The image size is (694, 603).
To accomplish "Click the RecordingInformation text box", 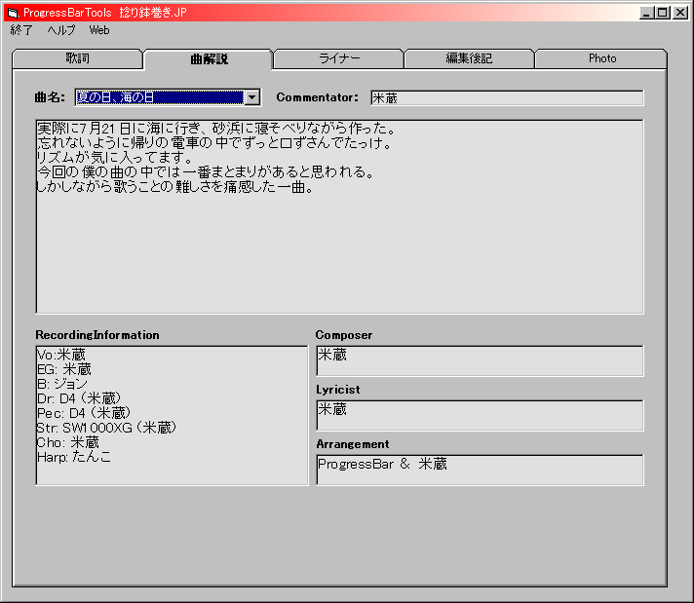I will coord(172,415).
